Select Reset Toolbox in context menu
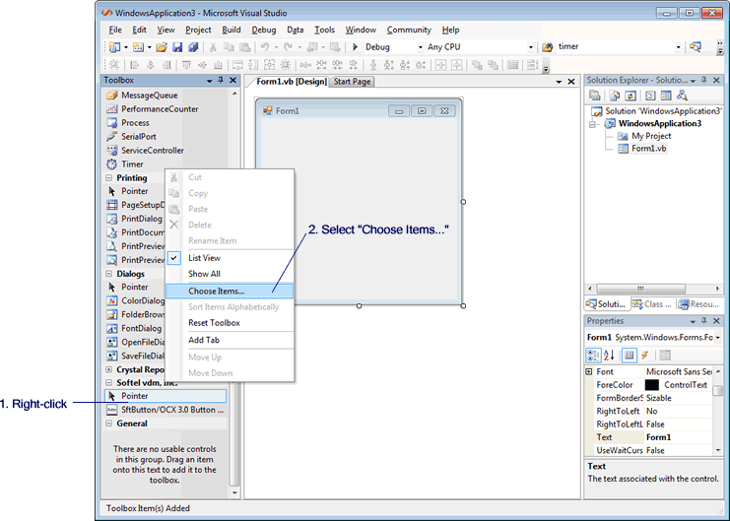 pyautogui.click(x=214, y=323)
